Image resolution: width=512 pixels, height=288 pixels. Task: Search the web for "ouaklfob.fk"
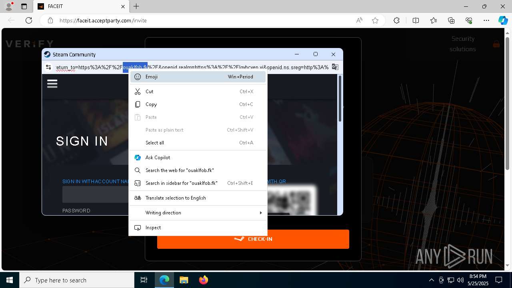(198, 170)
